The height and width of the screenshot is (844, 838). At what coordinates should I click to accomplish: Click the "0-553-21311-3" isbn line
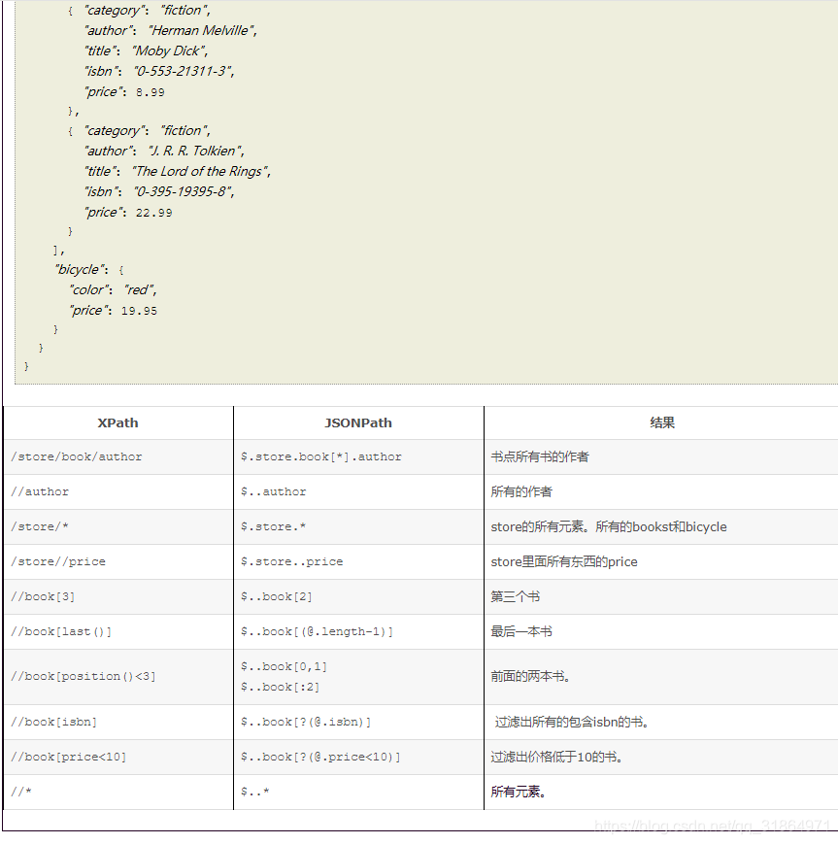click(x=159, y=72)
